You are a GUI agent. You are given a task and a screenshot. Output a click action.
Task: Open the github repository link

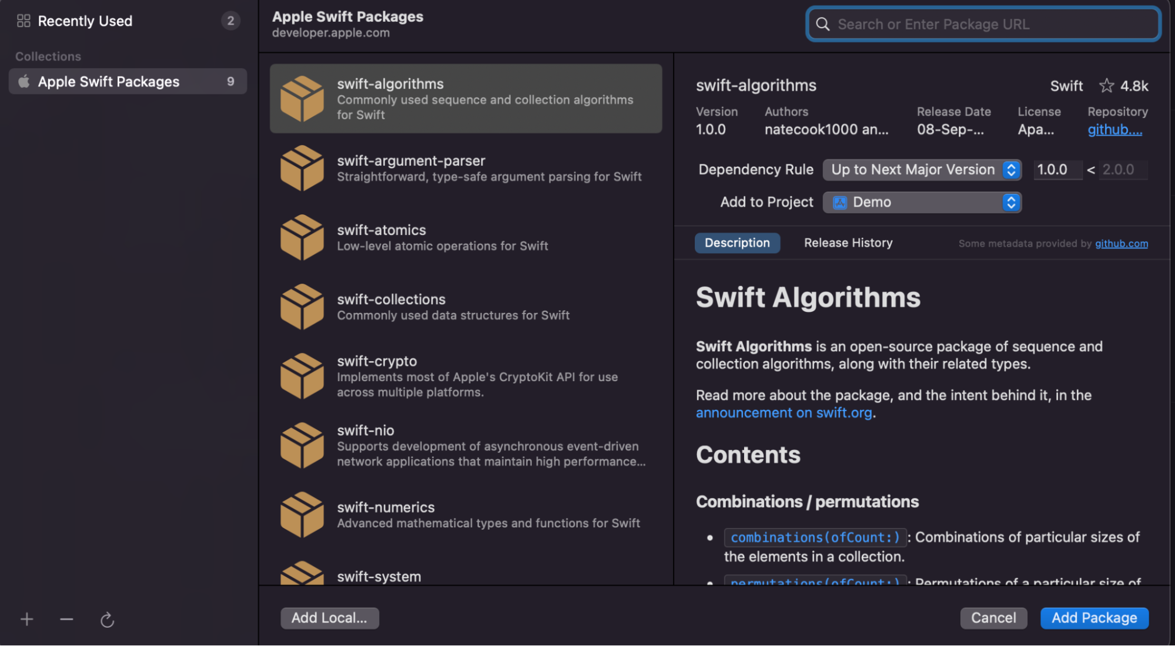[x=1114, y=129]
